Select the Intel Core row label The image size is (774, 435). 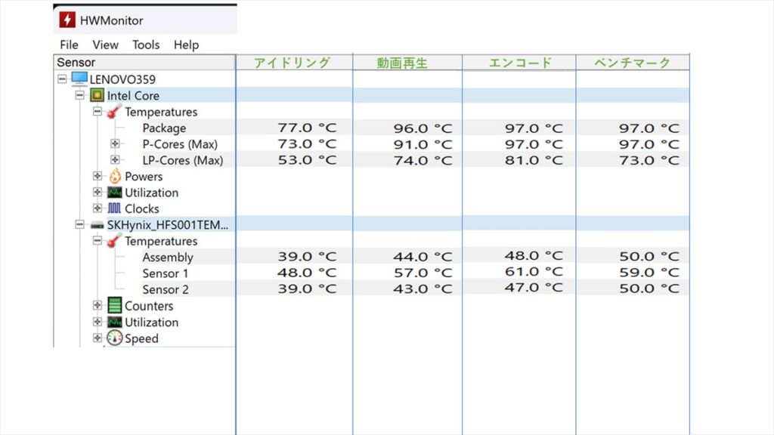133,96
